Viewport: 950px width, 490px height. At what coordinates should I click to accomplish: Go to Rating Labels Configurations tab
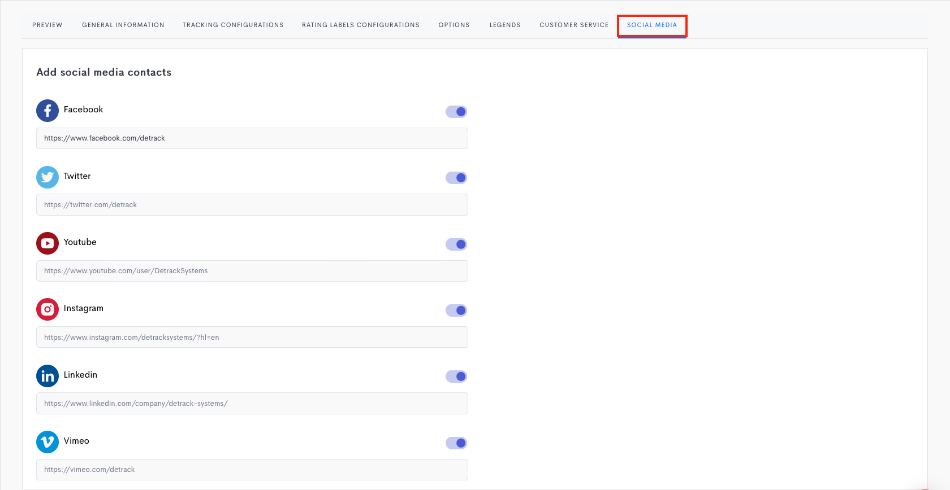[361, 25]
